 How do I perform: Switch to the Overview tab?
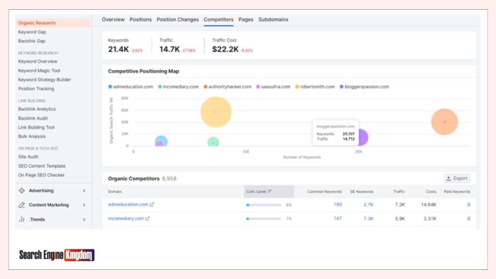click(x=113, y=19)
